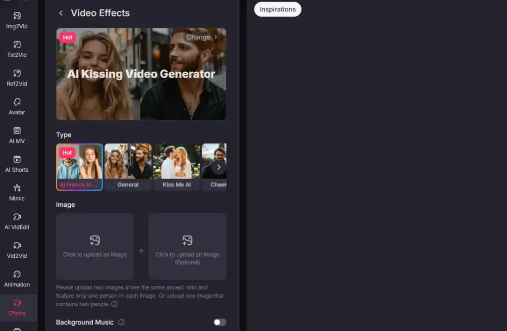
Task: Select the AI French Kiss effect
Action: [79, 167]
